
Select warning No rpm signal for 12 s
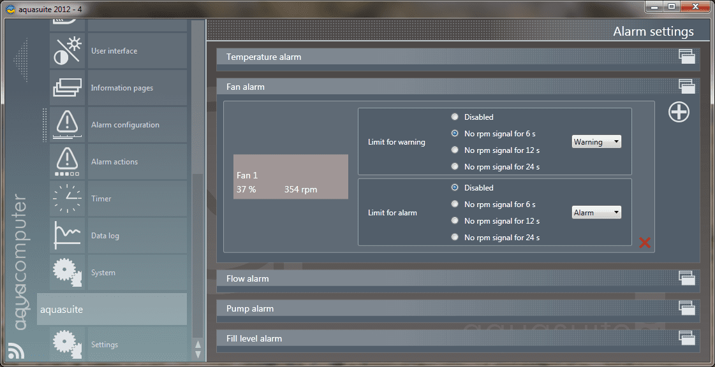455,150
